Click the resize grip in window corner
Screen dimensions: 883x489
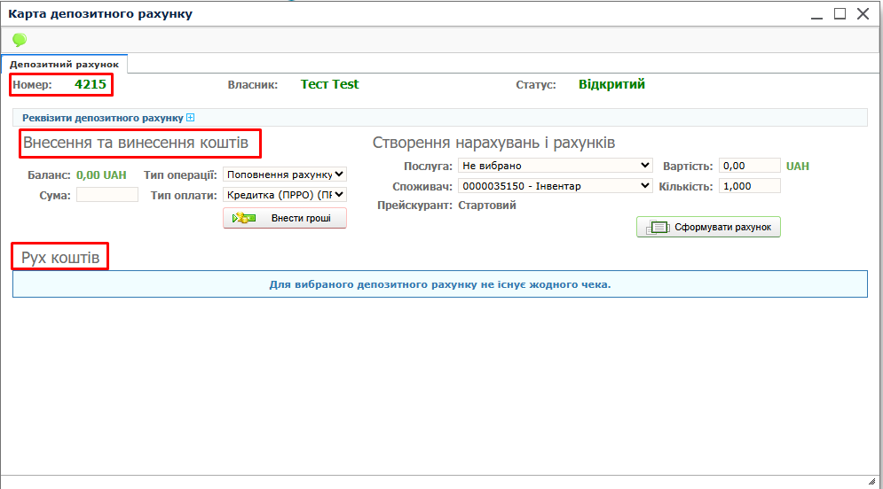click(x=871, y=481)
